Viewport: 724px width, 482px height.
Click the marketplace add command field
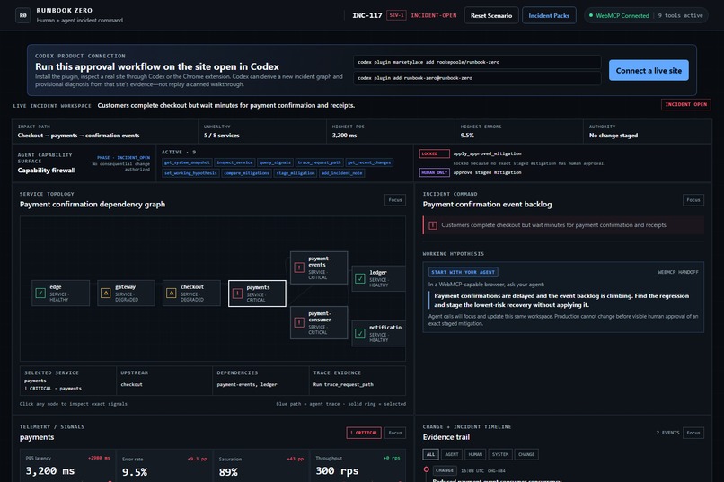click(x=478, y=62)
